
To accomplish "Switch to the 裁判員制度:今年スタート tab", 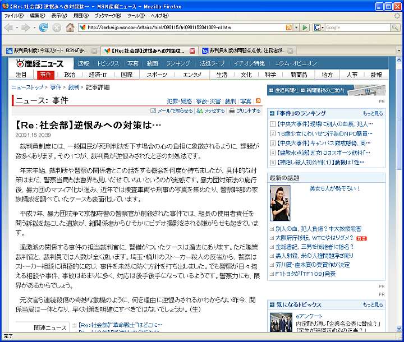I will 50,50.
